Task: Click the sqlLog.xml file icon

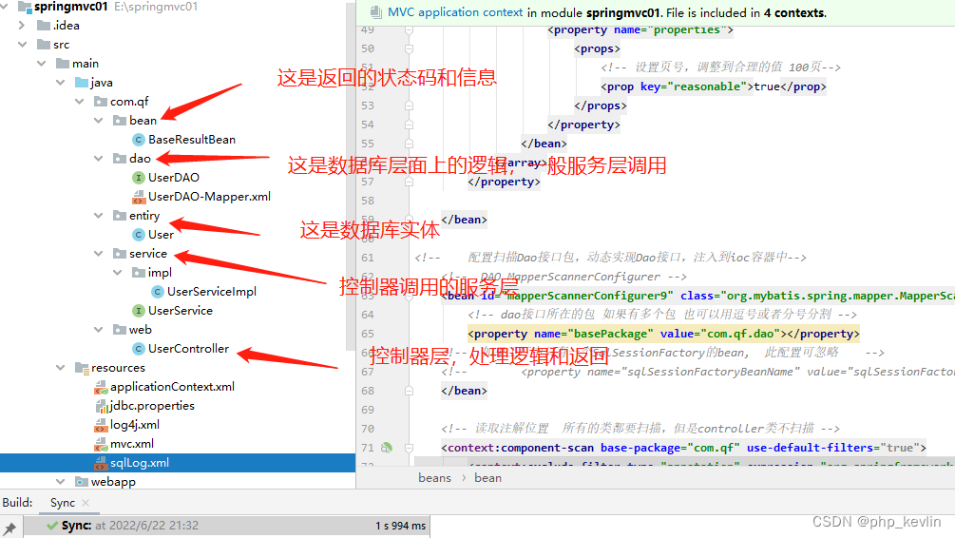Action: tap(101, 463)
